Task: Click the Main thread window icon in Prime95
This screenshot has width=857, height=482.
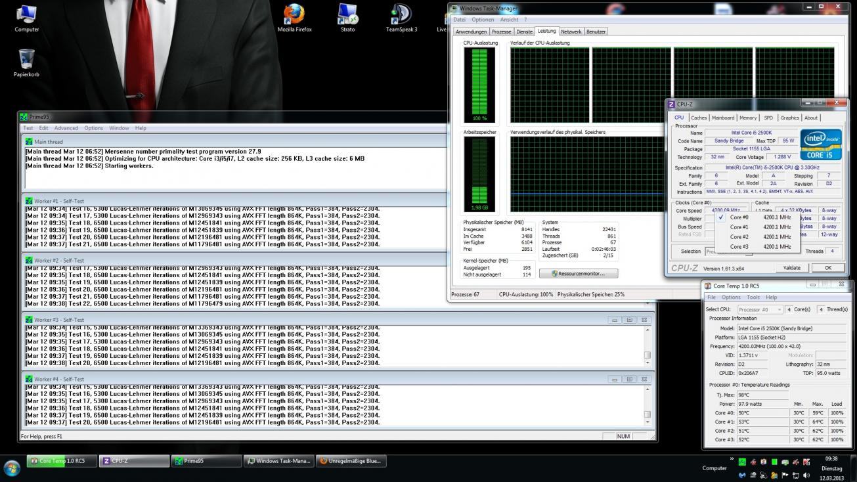Action: 29,141
